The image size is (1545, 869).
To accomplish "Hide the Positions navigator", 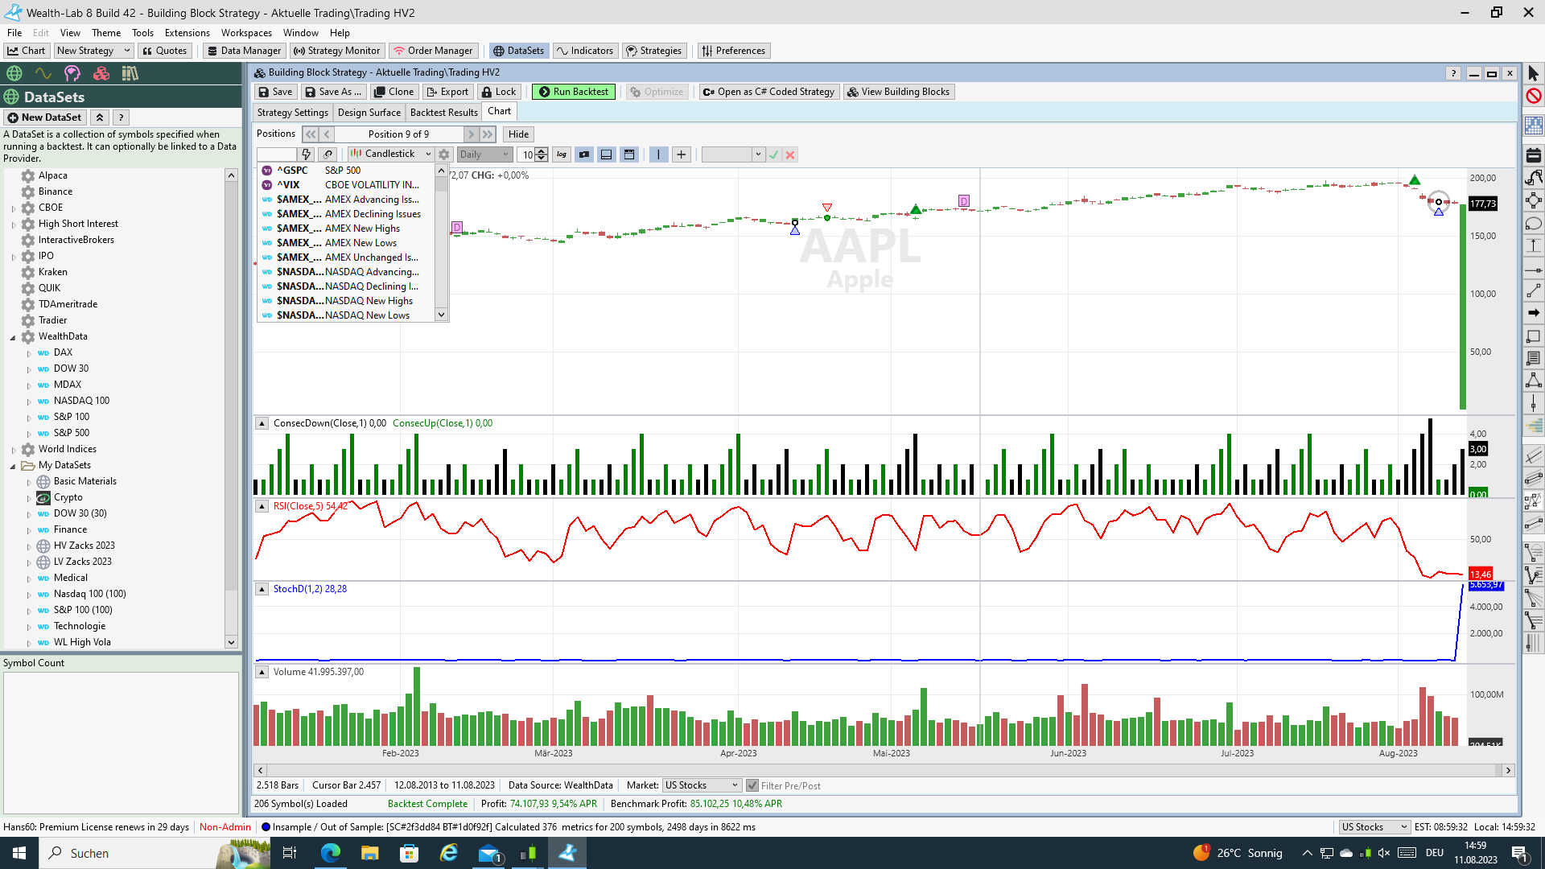I will point(518,134).
